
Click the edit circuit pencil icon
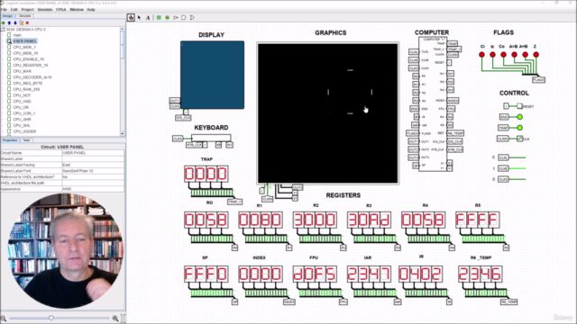click(22, 22)
